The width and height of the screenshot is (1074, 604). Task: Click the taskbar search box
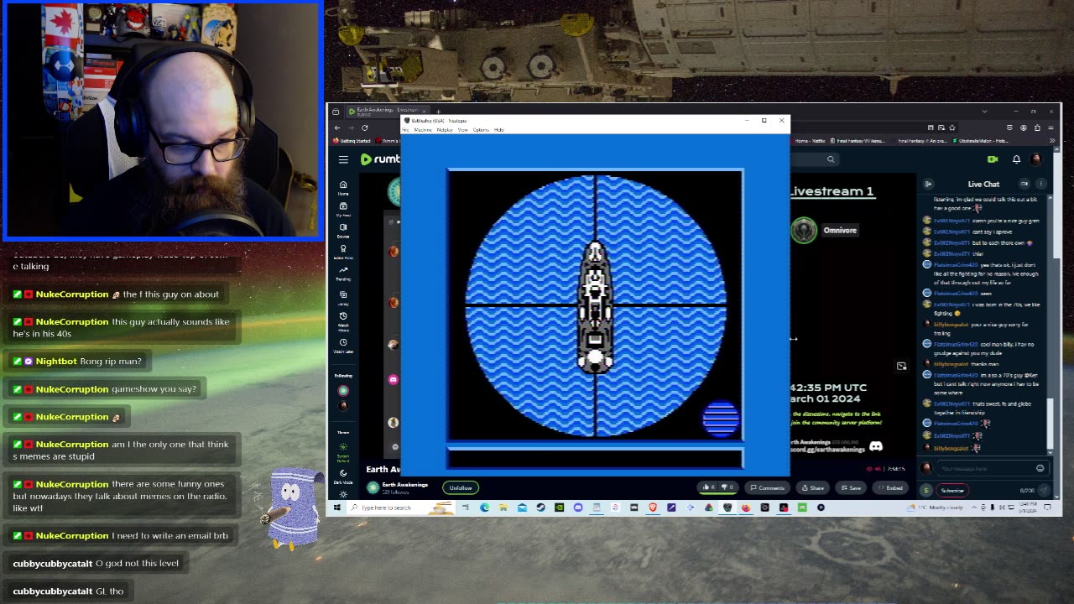click(x=401, y=508)
